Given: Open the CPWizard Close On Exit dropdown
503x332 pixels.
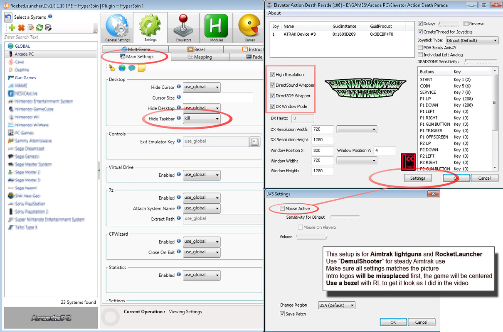Looking at the screenshot, I should [x=202, y=252].
